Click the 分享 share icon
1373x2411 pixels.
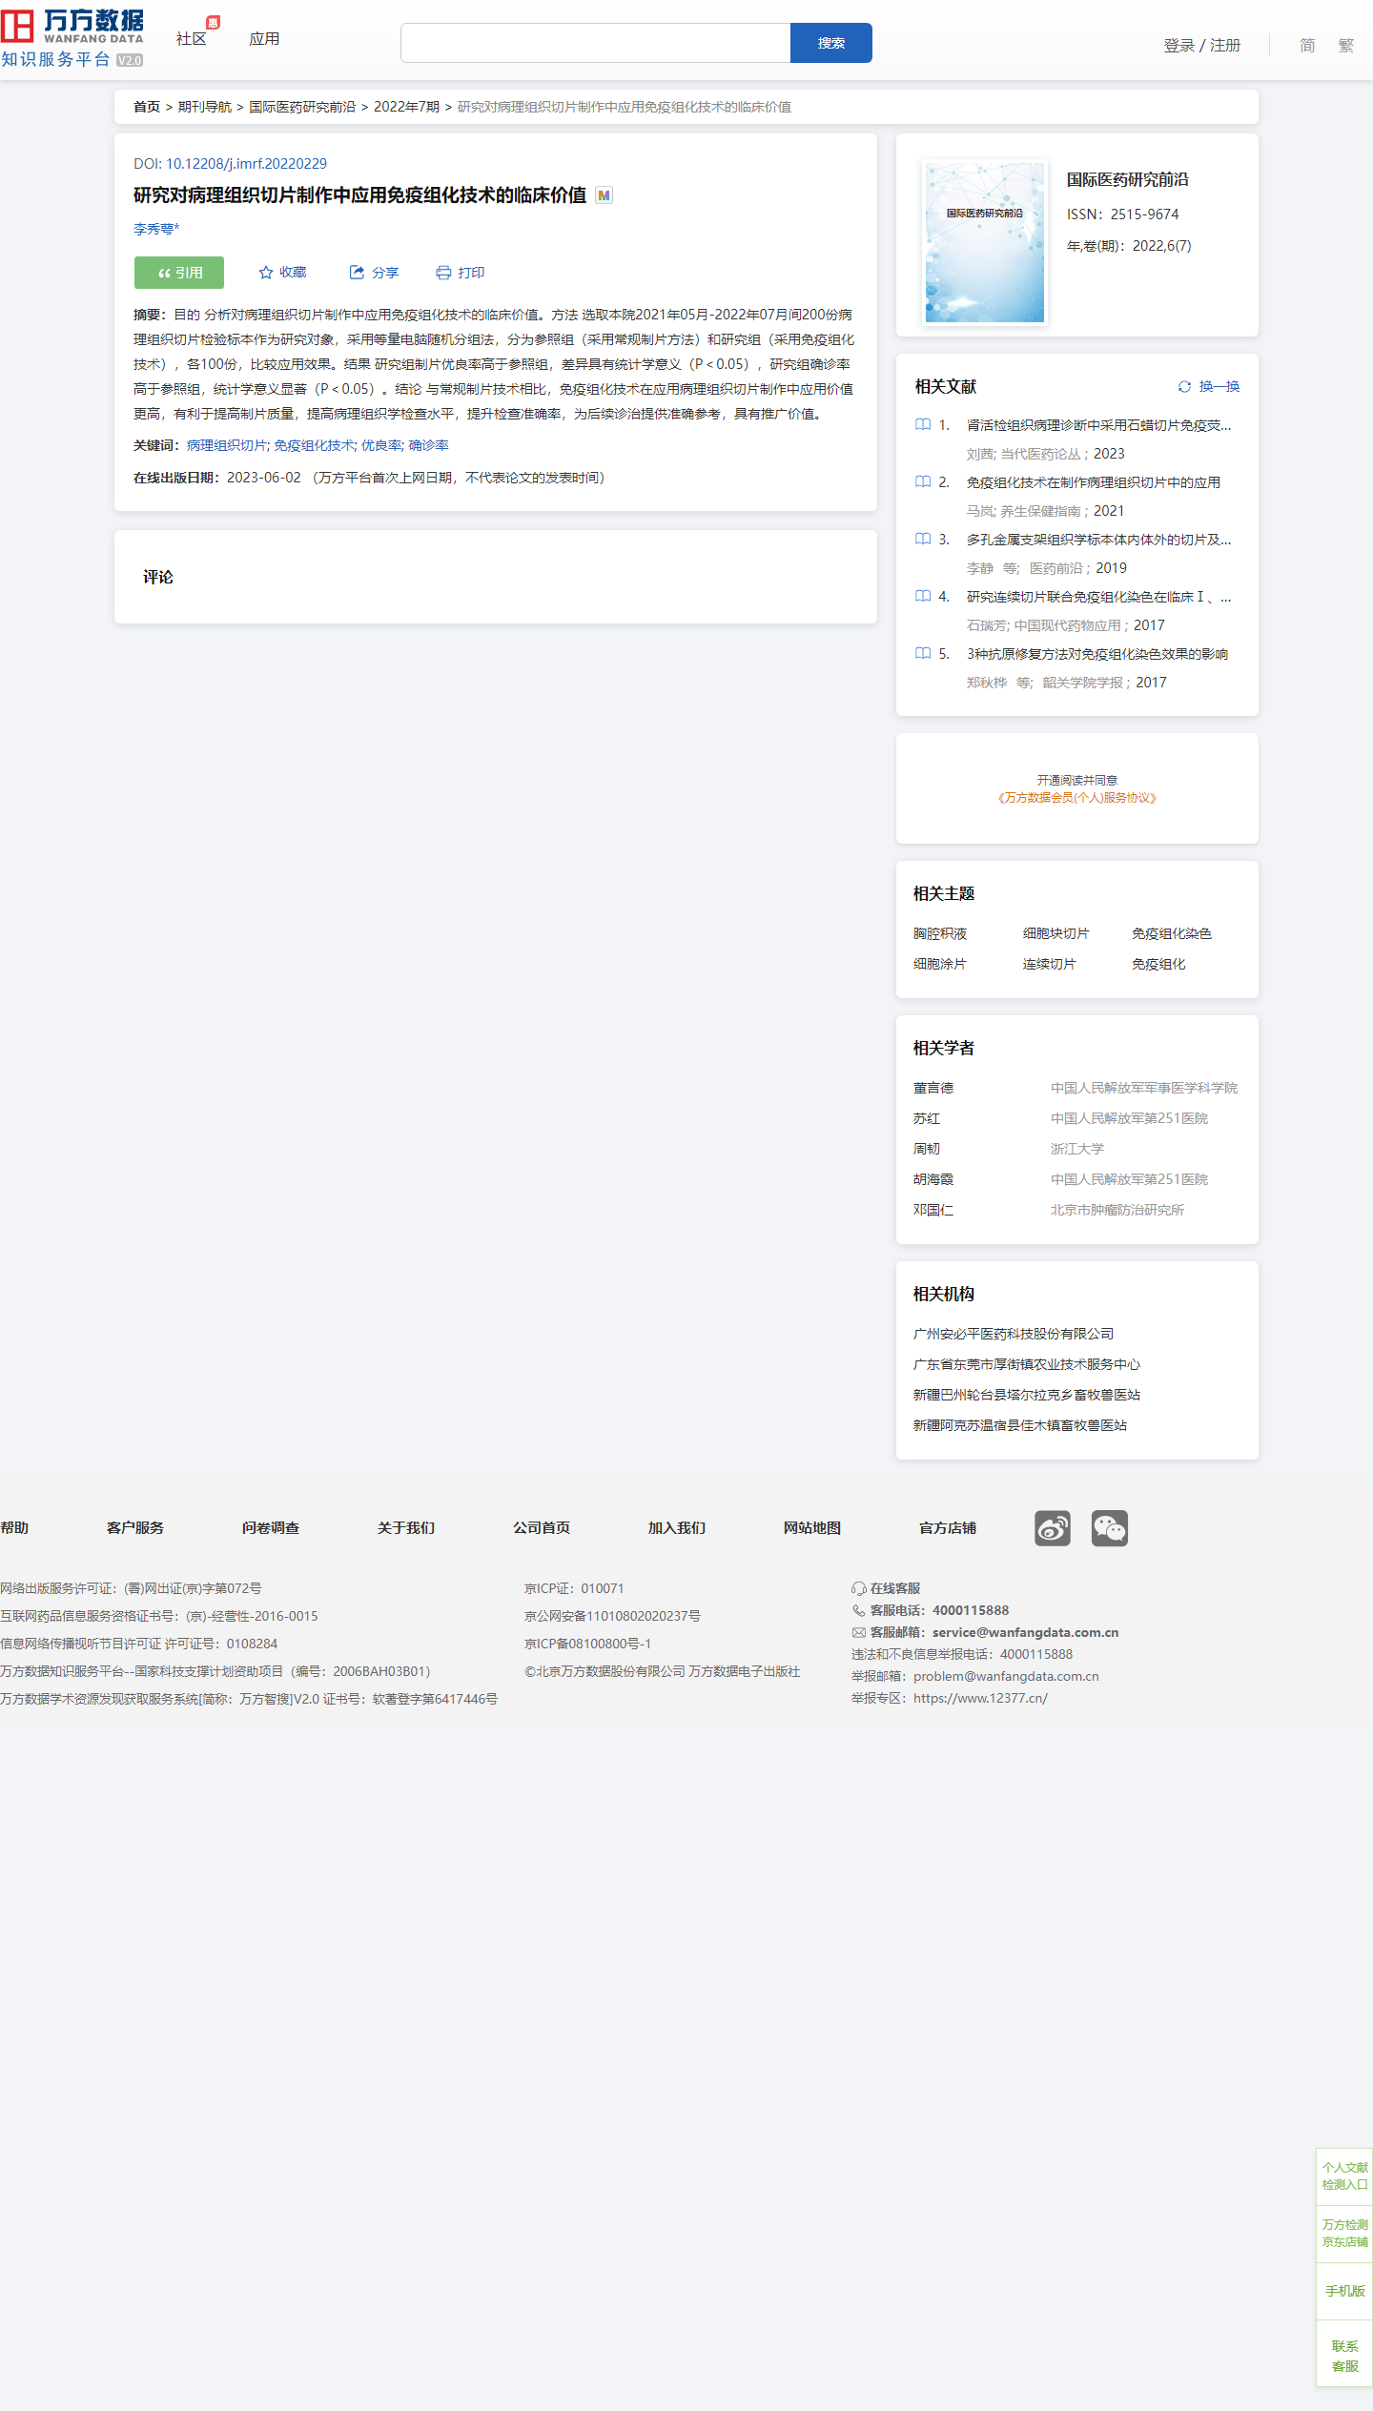[357, 273]
